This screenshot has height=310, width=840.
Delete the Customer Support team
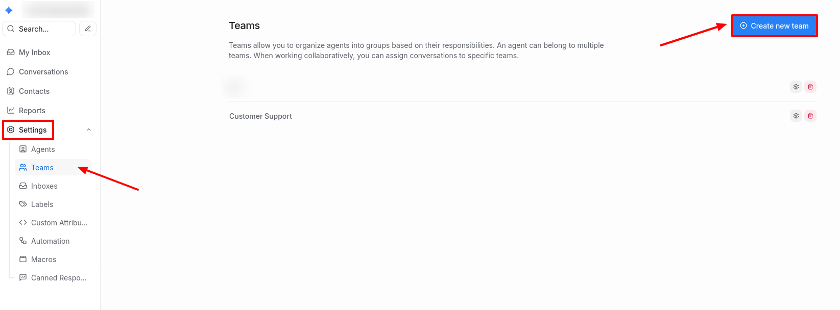pyautogui.click(x=810, y=116)
